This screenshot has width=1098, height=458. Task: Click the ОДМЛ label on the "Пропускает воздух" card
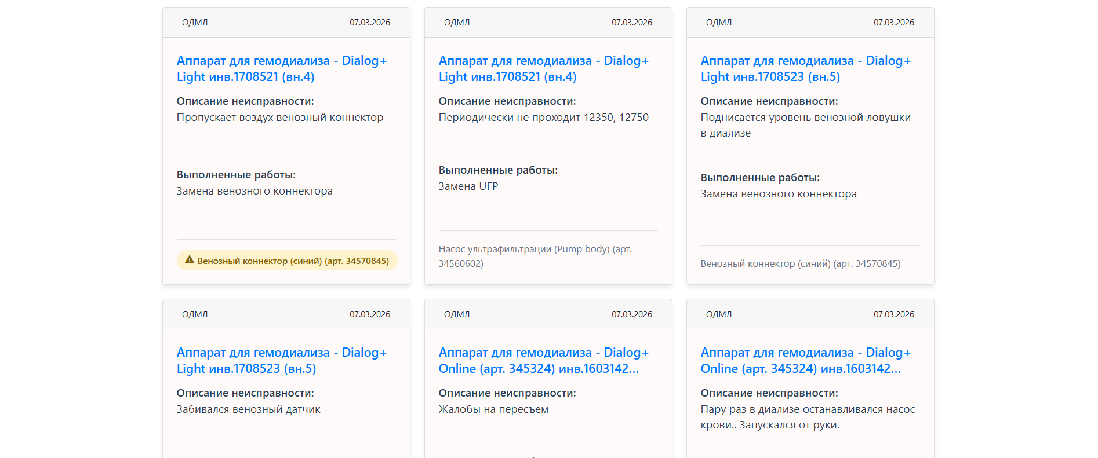tap(195, 23)
